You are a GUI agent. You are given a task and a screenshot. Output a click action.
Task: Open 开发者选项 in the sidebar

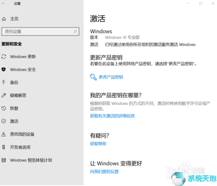(x=20, y=147)
